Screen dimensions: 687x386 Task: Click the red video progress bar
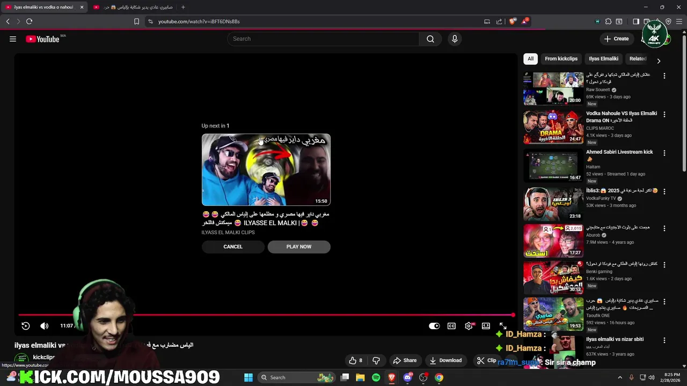click(266, 315)
